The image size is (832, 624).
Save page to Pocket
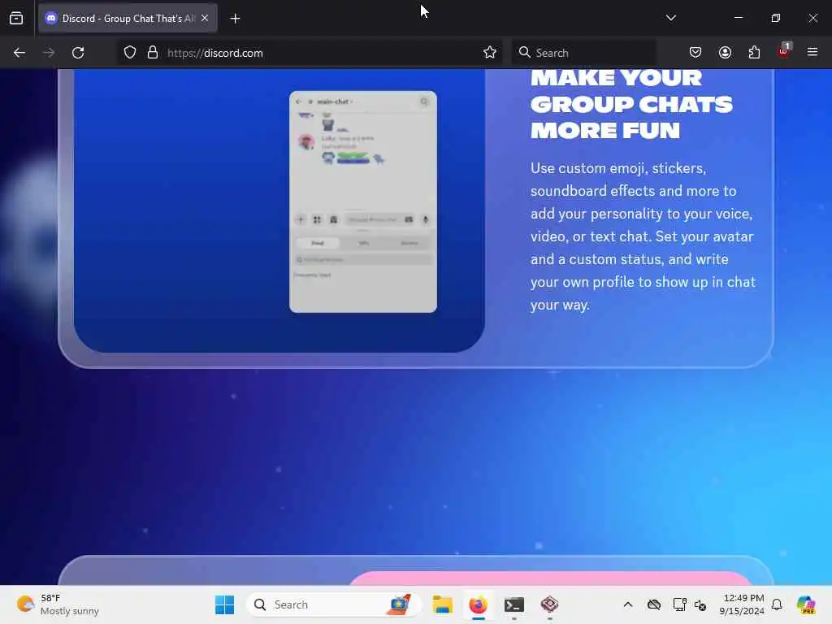pos(695,53)
